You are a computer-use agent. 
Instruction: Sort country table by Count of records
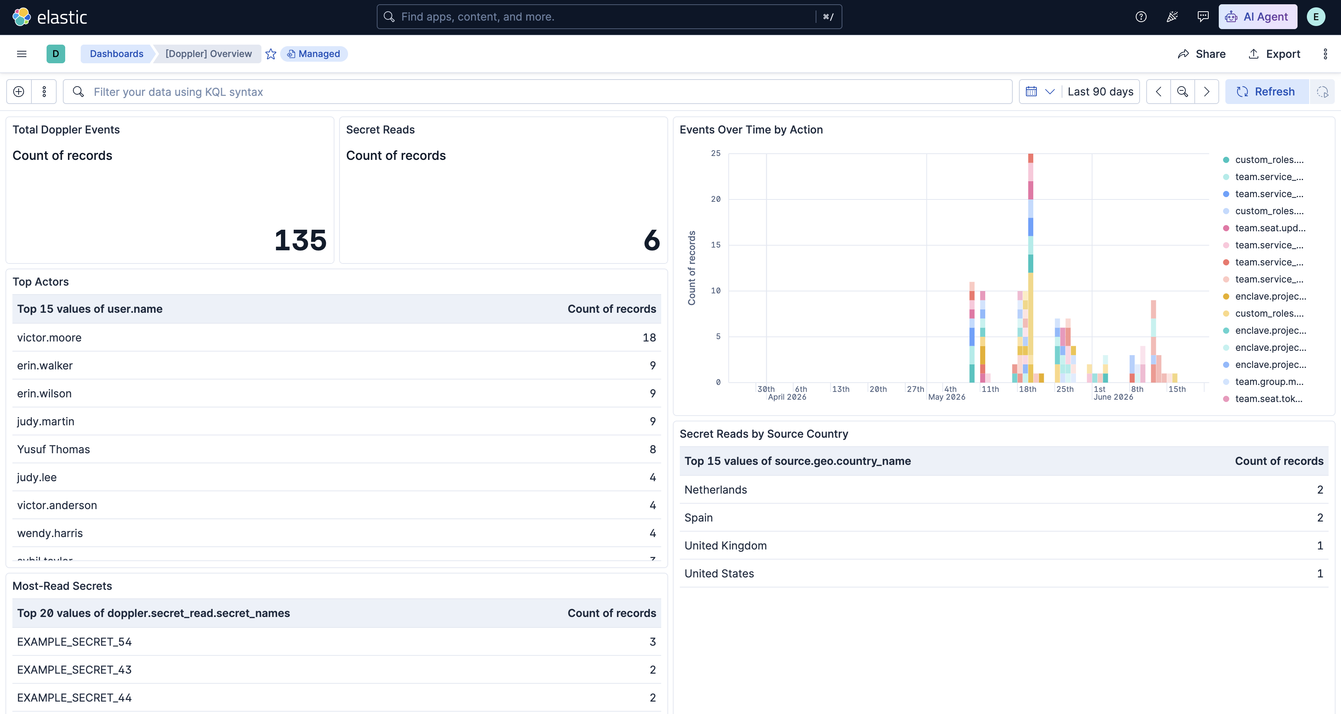pos(1279,461)
